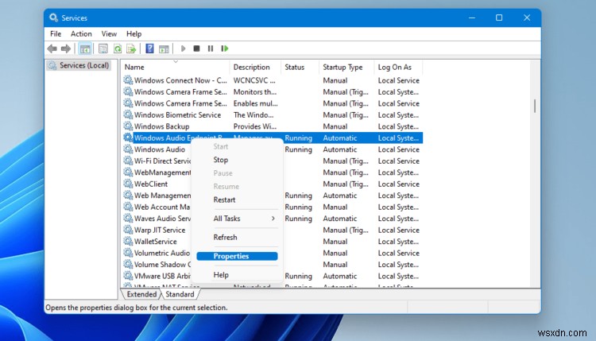Select Windows Biometric Service row name
596x341 pixels.
(177, 114)
